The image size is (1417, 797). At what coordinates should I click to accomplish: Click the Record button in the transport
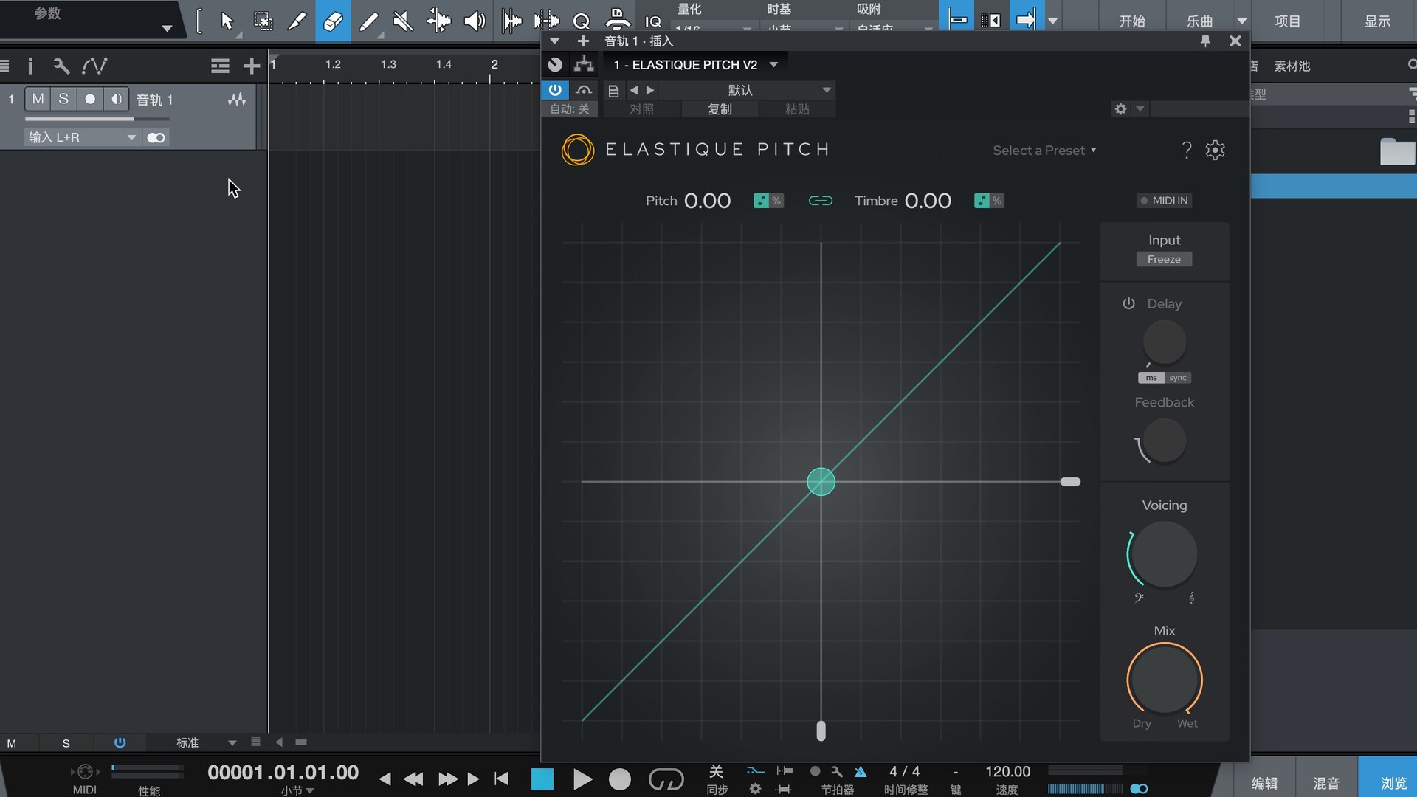click(619, 779)
